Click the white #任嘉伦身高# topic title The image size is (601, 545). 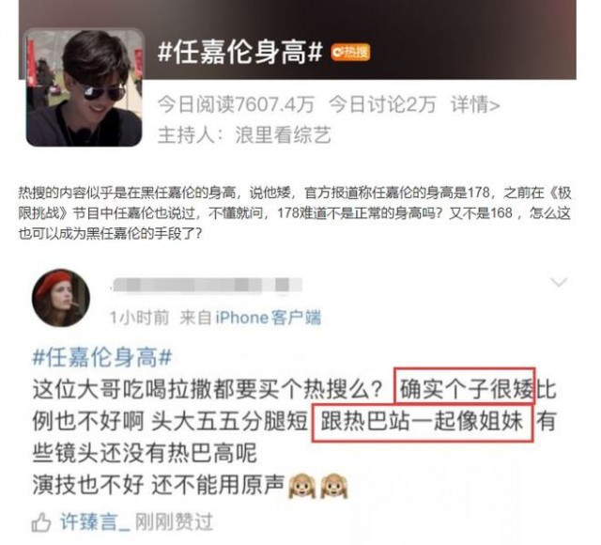point(240,53)
